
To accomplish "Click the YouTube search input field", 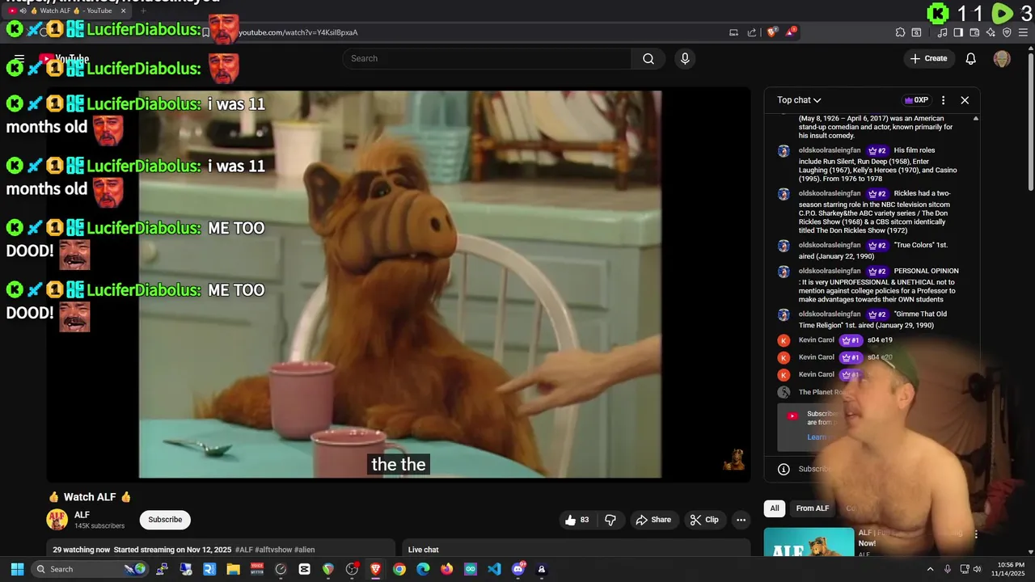I will [488, 58].
